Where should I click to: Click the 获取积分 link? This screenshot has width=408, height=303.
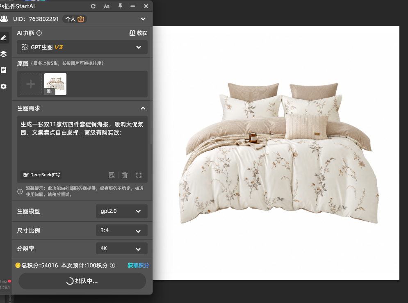coord(138,265)
